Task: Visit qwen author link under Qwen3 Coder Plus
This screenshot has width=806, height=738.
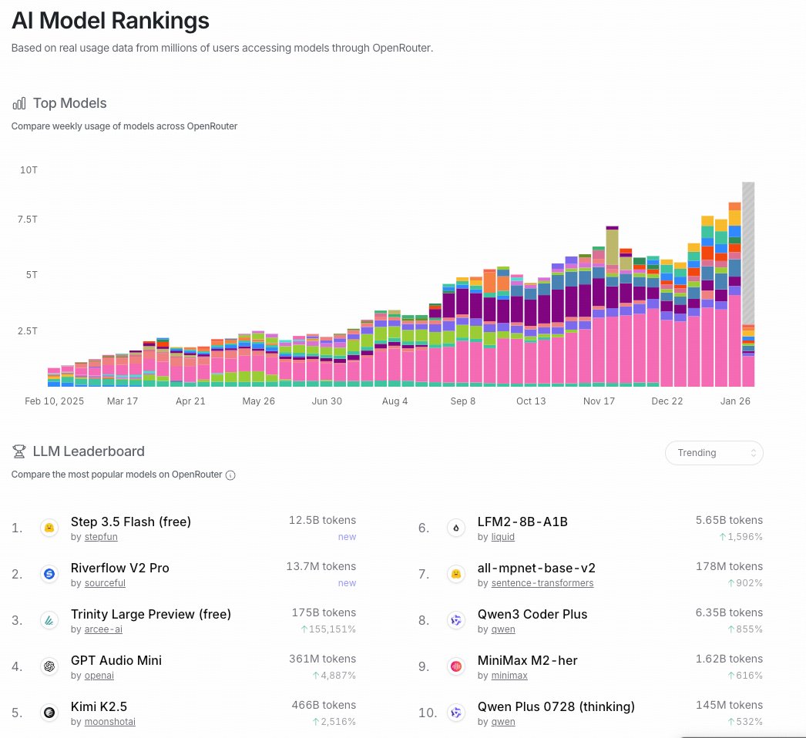Action: point(502,629)
